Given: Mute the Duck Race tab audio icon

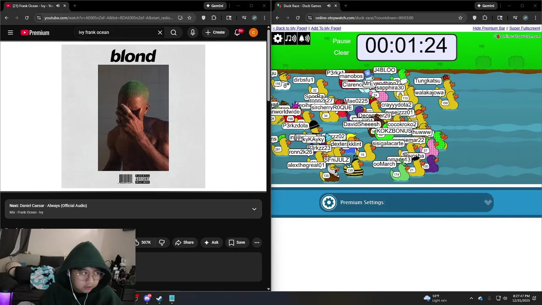Looking at the screenshot, I should pos(329,6).
